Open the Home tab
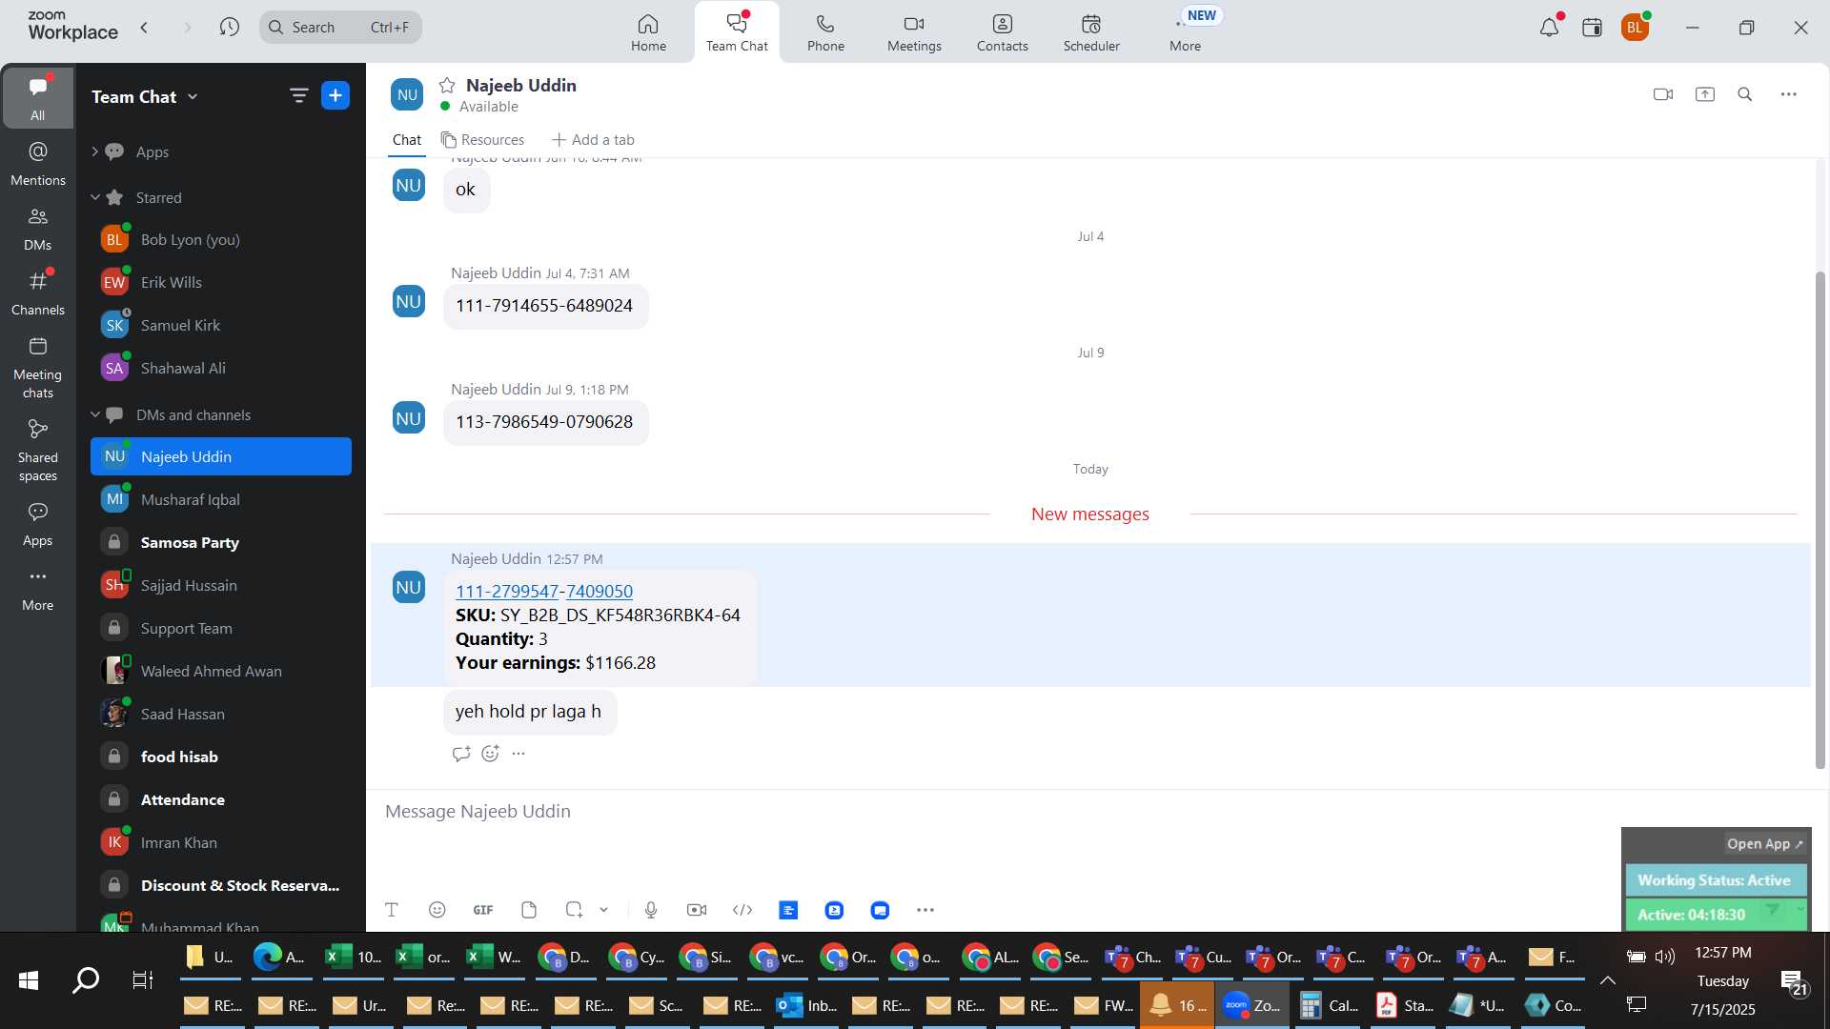 click(648, 32)
